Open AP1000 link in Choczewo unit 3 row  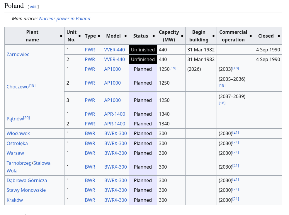113,100
